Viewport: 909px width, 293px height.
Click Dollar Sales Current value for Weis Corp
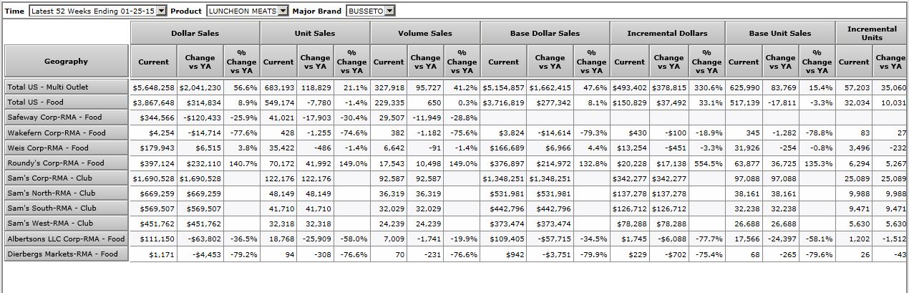pyautogui.click(x=154, y=148)
